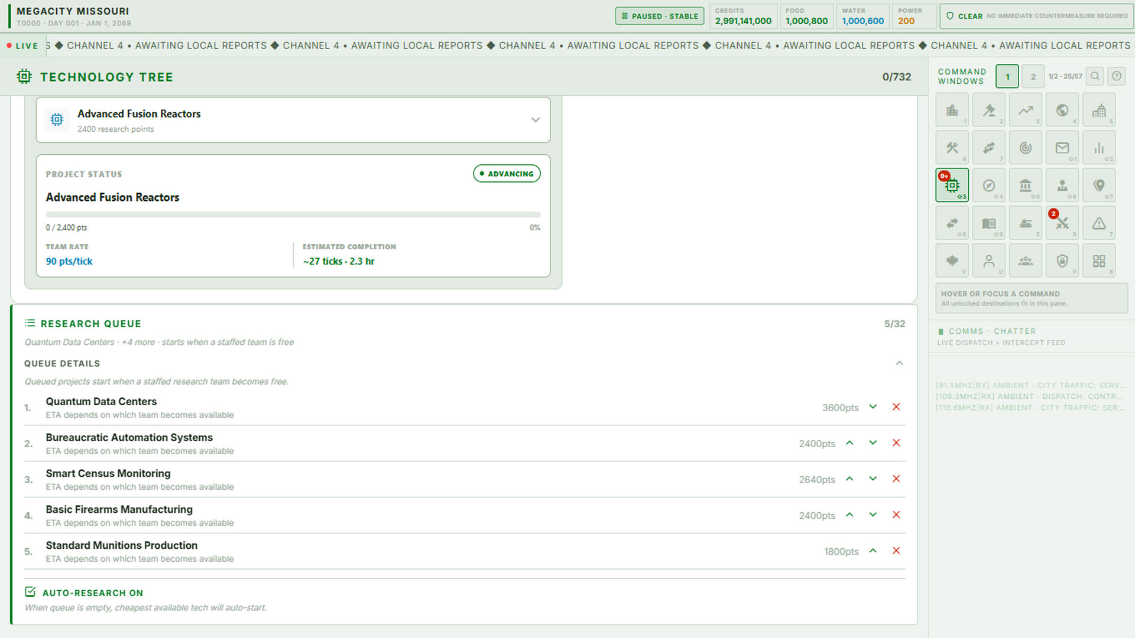1135x638 pixels.
Task: Collapse the Queue Details section
Action: pos(899,363)
